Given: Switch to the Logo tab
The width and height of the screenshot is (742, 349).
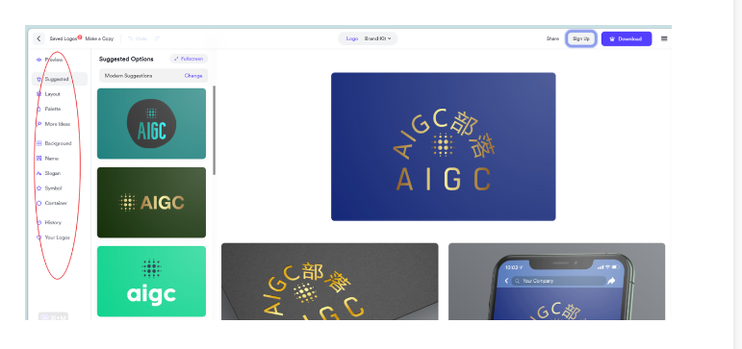Looking at the screenshot, I should pos(352,38).
